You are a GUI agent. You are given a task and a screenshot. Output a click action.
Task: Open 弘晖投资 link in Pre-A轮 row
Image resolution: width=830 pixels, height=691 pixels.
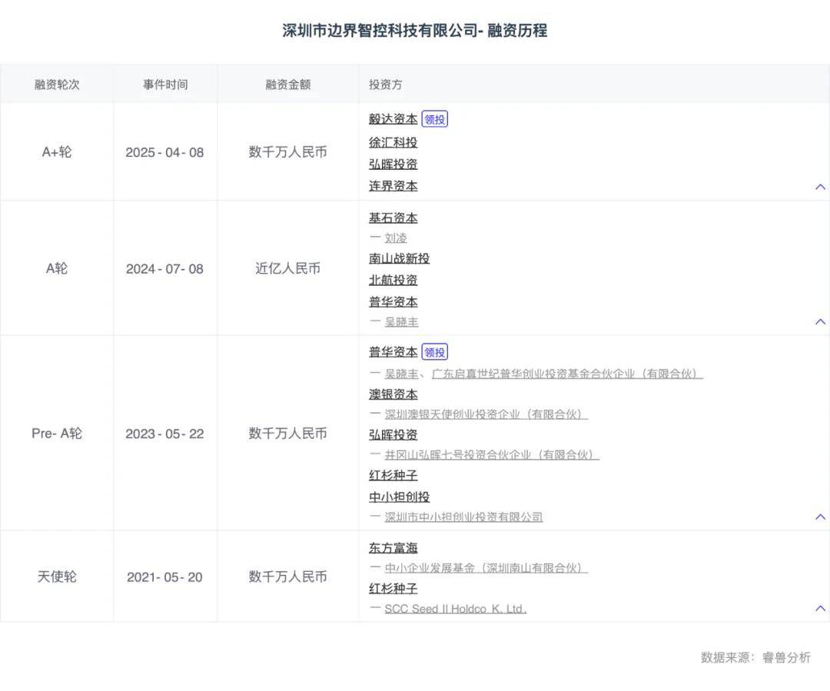(393, 435)
